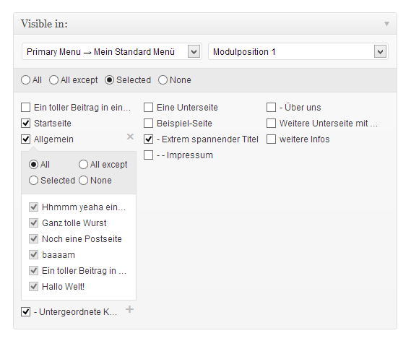Screen dimensions: 411x341
Task: Uncheck the Extrem spannender Titel checkbox
Action: click(148, 139)
